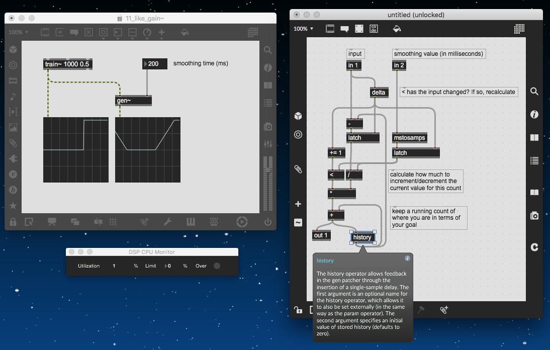
Task: Click the history title link in tooltip
Action: tap(325, 260)
